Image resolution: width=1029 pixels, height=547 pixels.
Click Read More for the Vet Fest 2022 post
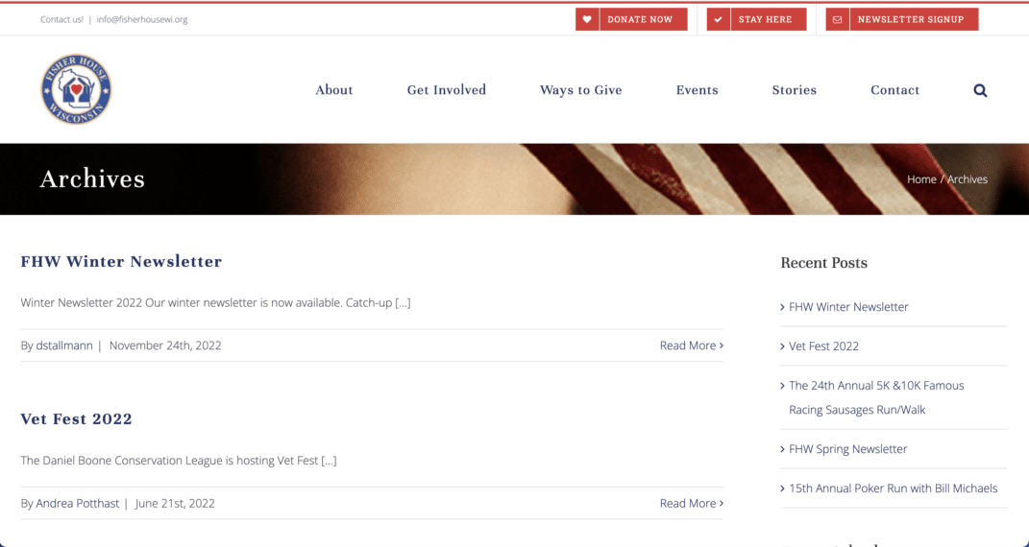click(x=692, y=503)
